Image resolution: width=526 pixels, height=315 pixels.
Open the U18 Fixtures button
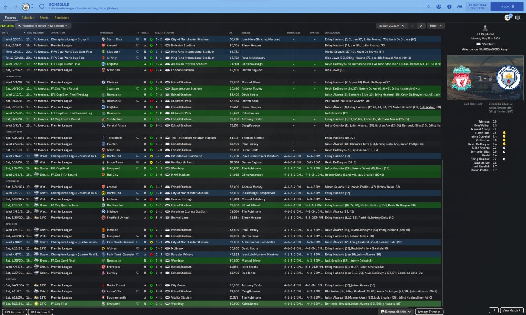coord(40,312)
